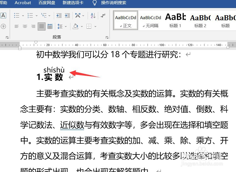Open the numbering format dropdown arrow
This screenshot has width=236, height=172.
click(37, 16)
